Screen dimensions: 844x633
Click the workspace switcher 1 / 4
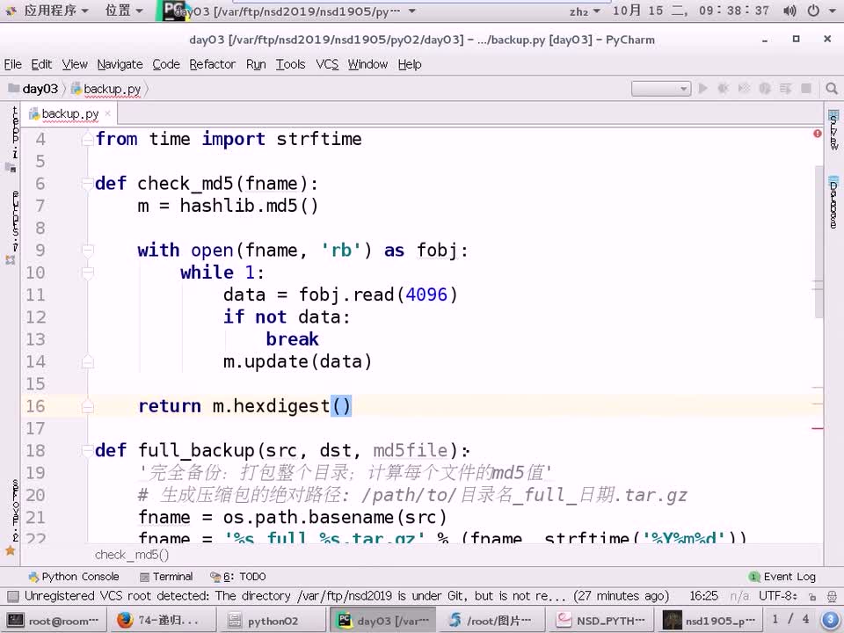790,620
